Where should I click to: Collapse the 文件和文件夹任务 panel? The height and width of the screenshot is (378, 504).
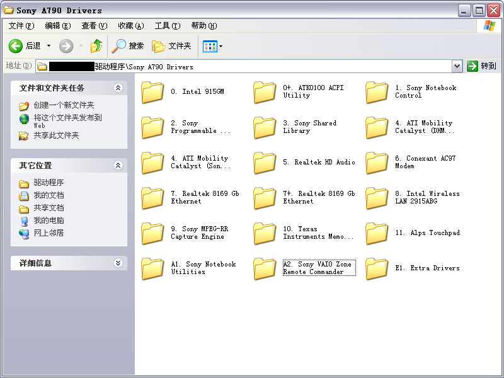click(x=118, y=88)
